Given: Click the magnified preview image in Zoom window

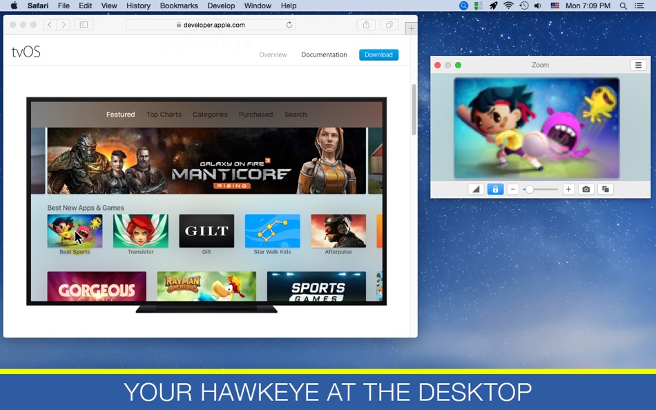Looking at the screenshot, I should pyautogui.click(x=537, y=128).
